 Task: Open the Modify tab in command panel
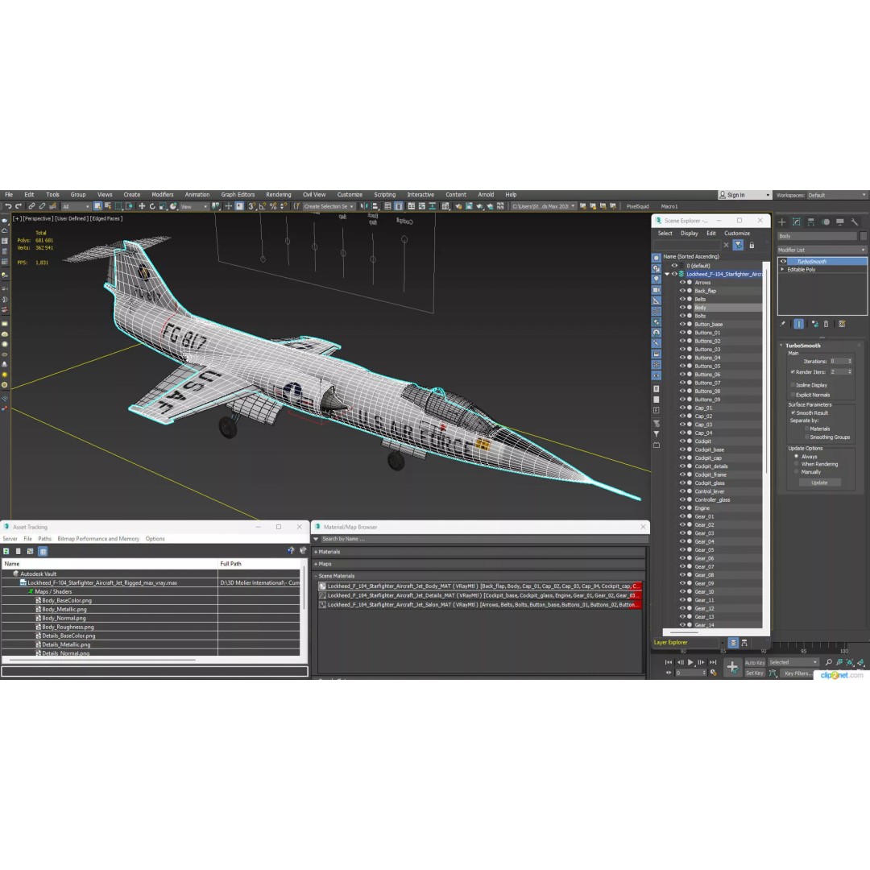(796, 222)
